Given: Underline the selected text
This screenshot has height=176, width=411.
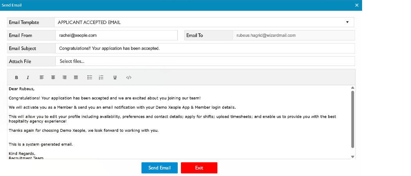Looking at the screenshot, I should pos(115,77).
